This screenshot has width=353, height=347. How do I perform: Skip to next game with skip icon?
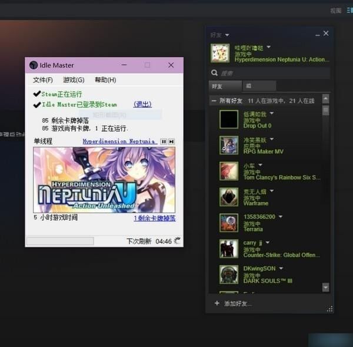click(x=171, y=142)
